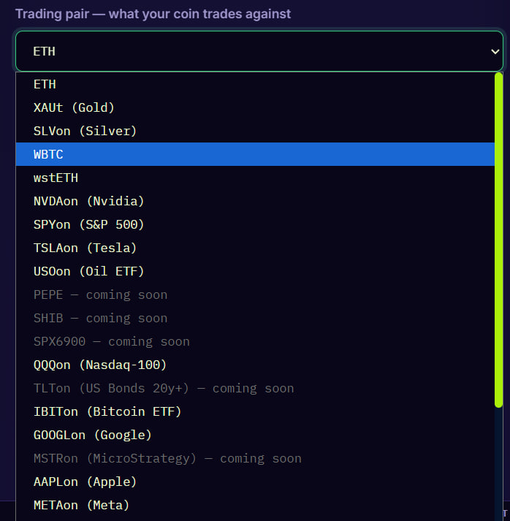Select wstETH as trading pair
The image size is (510, 521).
(x=255, y=178)
